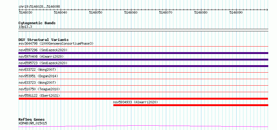Click the thin red line under nsv833723
Viewport: 277px width, 130px height.
[143, 85]
